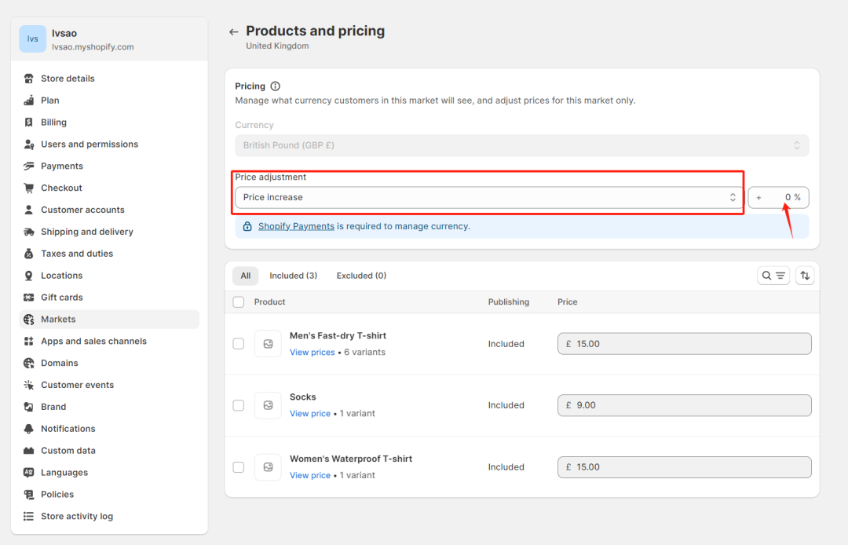Click the Policies document icon
Image resolution: width=848 pixels, height=545 pixels.
(x=29, y=495)
